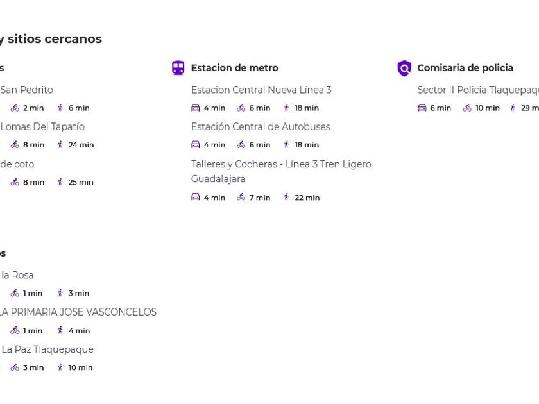This screenshot has height=404, width=539.
Task: Select Sector II Policia Tlaquepaque entry
Action: pyautogui.click(x=477, y=90)
